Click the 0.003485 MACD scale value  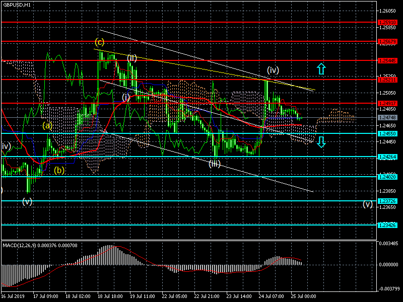click(388, 244)
